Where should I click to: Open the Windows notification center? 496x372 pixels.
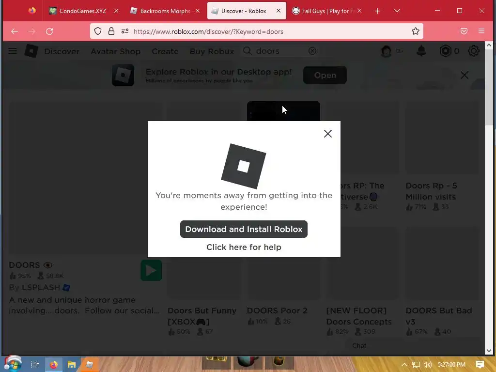480,365
